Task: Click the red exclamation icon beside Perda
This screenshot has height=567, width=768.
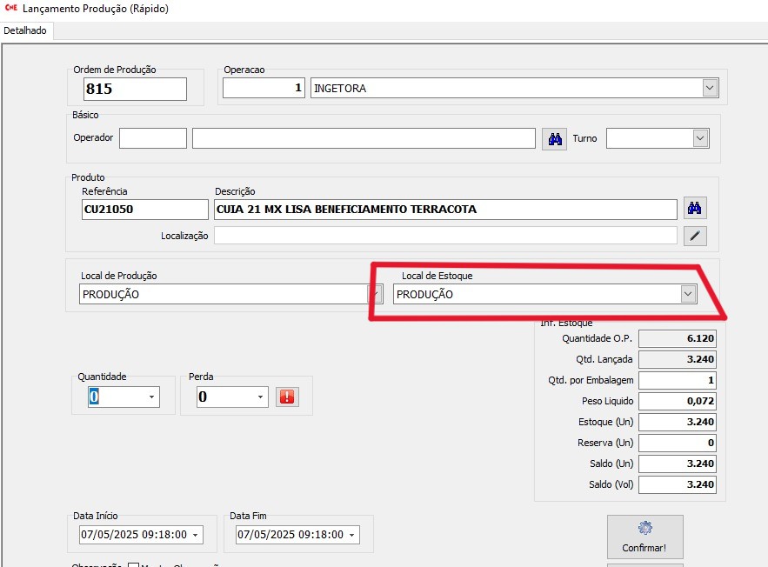Action: [287, 397]
